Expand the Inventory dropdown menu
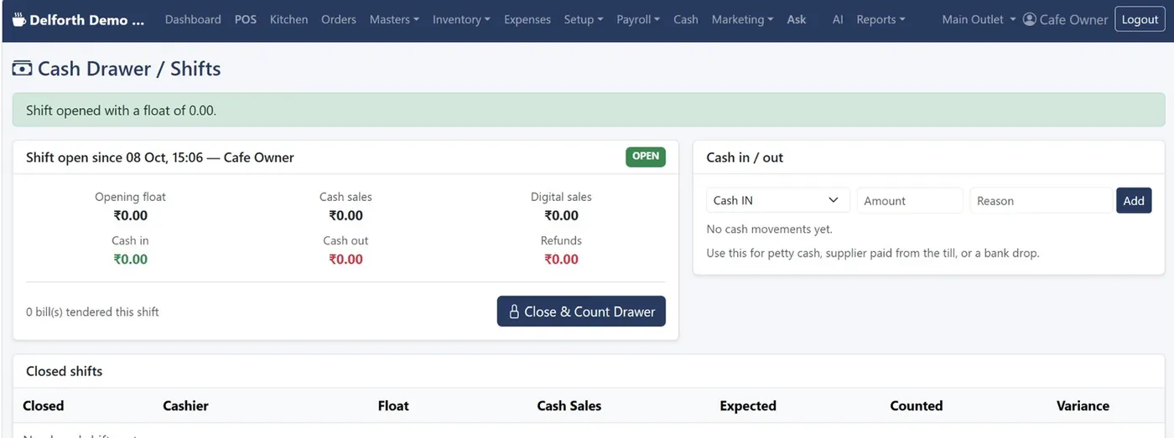 point(461,19)
